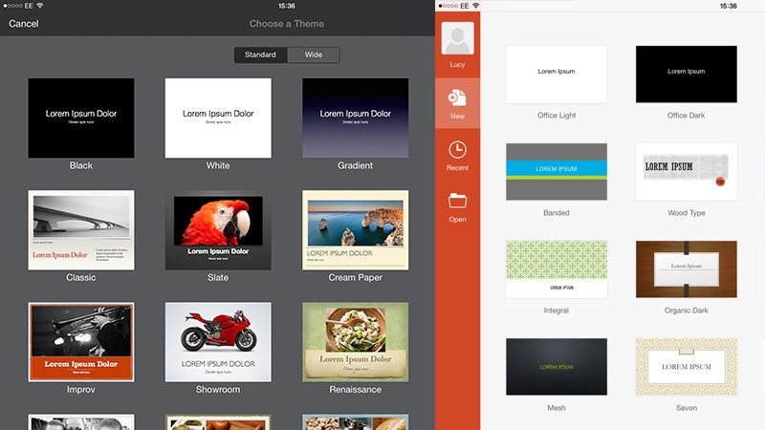Click the 'Savon' label text
The image size is (765, 430).
pos(687,408)
